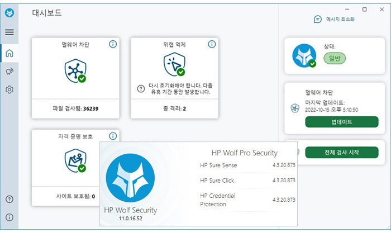Click version number 11.0.16.52
The image size is (391, 232).
click(x=130, y=219)
